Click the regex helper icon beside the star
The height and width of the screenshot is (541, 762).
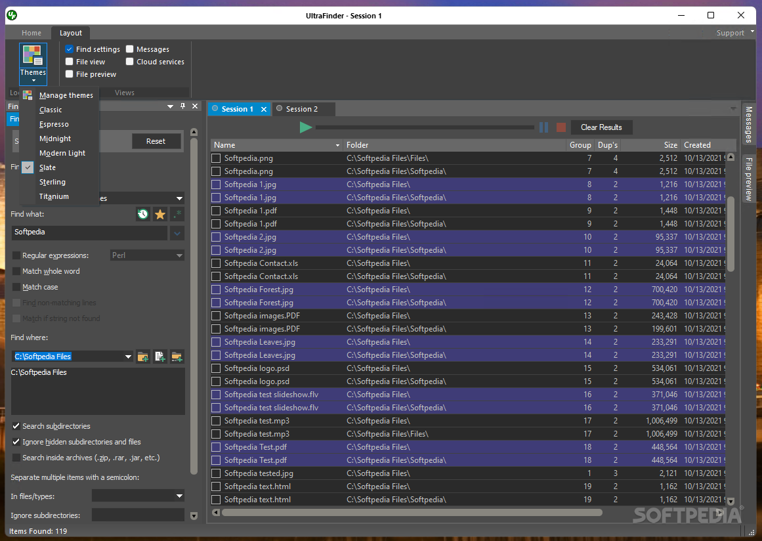(177, 214)
